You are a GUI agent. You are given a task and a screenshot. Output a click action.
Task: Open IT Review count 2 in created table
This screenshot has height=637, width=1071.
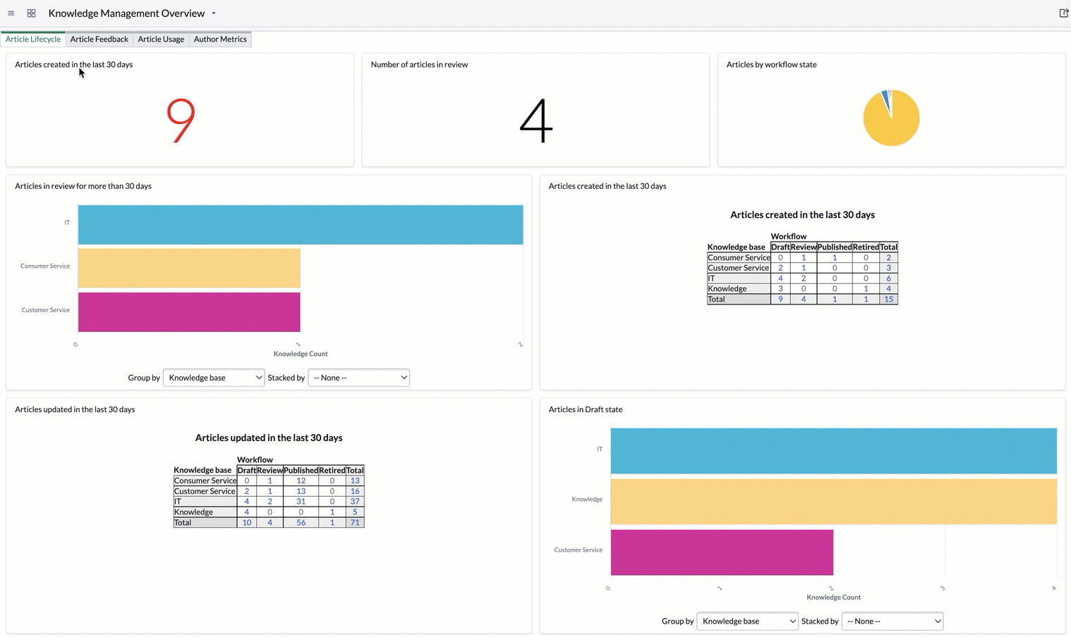[804, 278]
